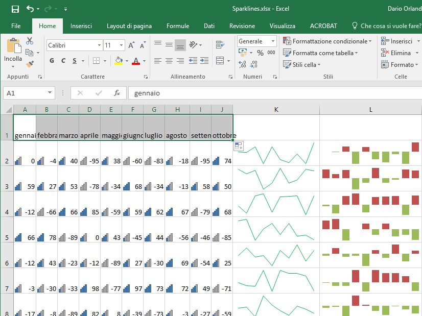Click the formula bar containing gennaio
The width and height of the screenshot is (422, 316).
click(271, 93)
